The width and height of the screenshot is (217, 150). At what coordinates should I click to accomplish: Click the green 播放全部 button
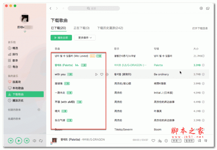pos(61,38)
